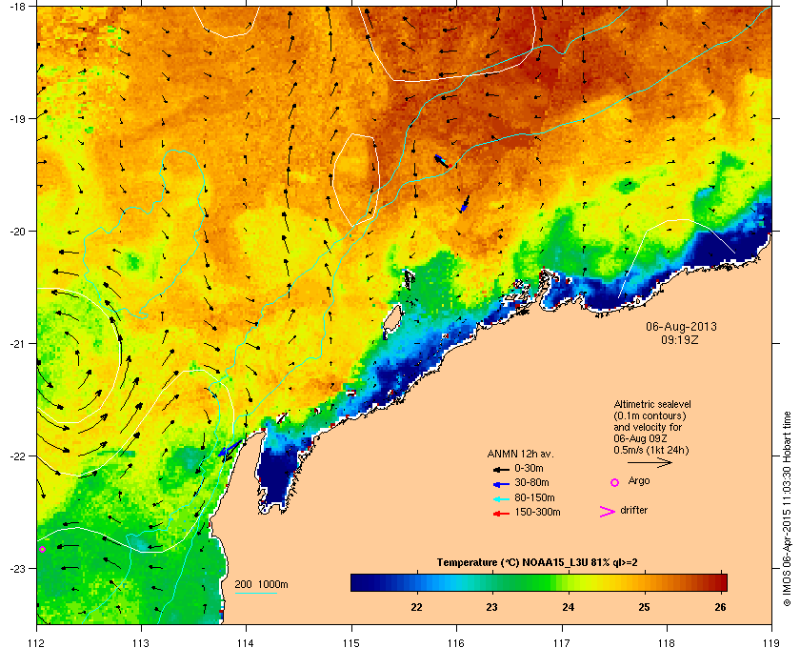Click the temperature color bar at 22

(417, 582)
